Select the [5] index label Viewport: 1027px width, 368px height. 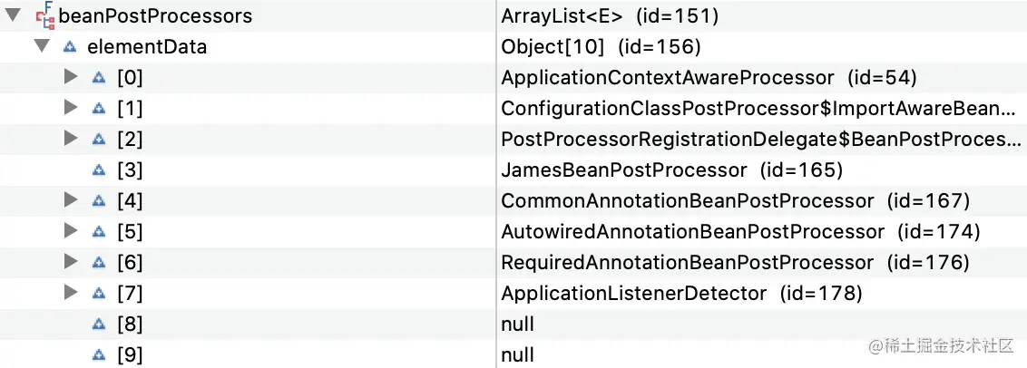130,232
